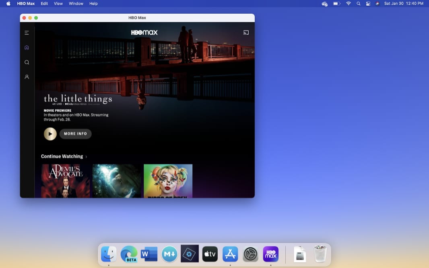This screenshot has width=429, height=268.
Task: Open Microsoft Edge Beta from the Dock
Action: tap(129, 254)
